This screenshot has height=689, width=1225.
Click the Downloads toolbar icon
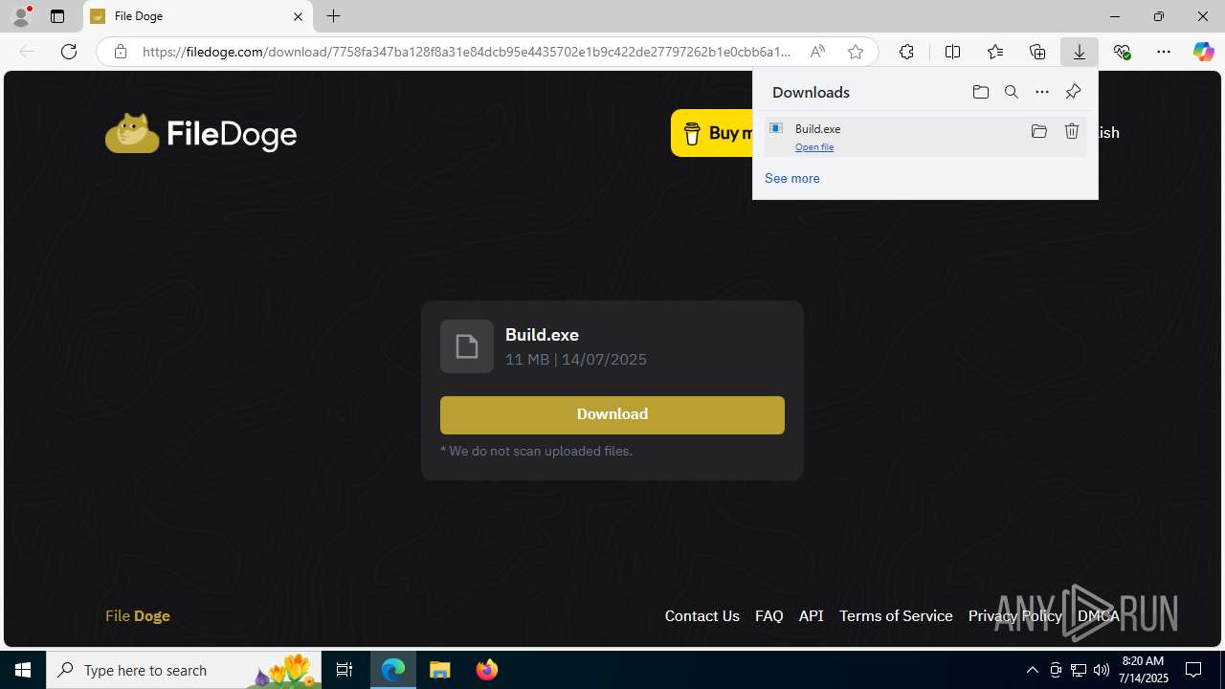coord(1080,52)
